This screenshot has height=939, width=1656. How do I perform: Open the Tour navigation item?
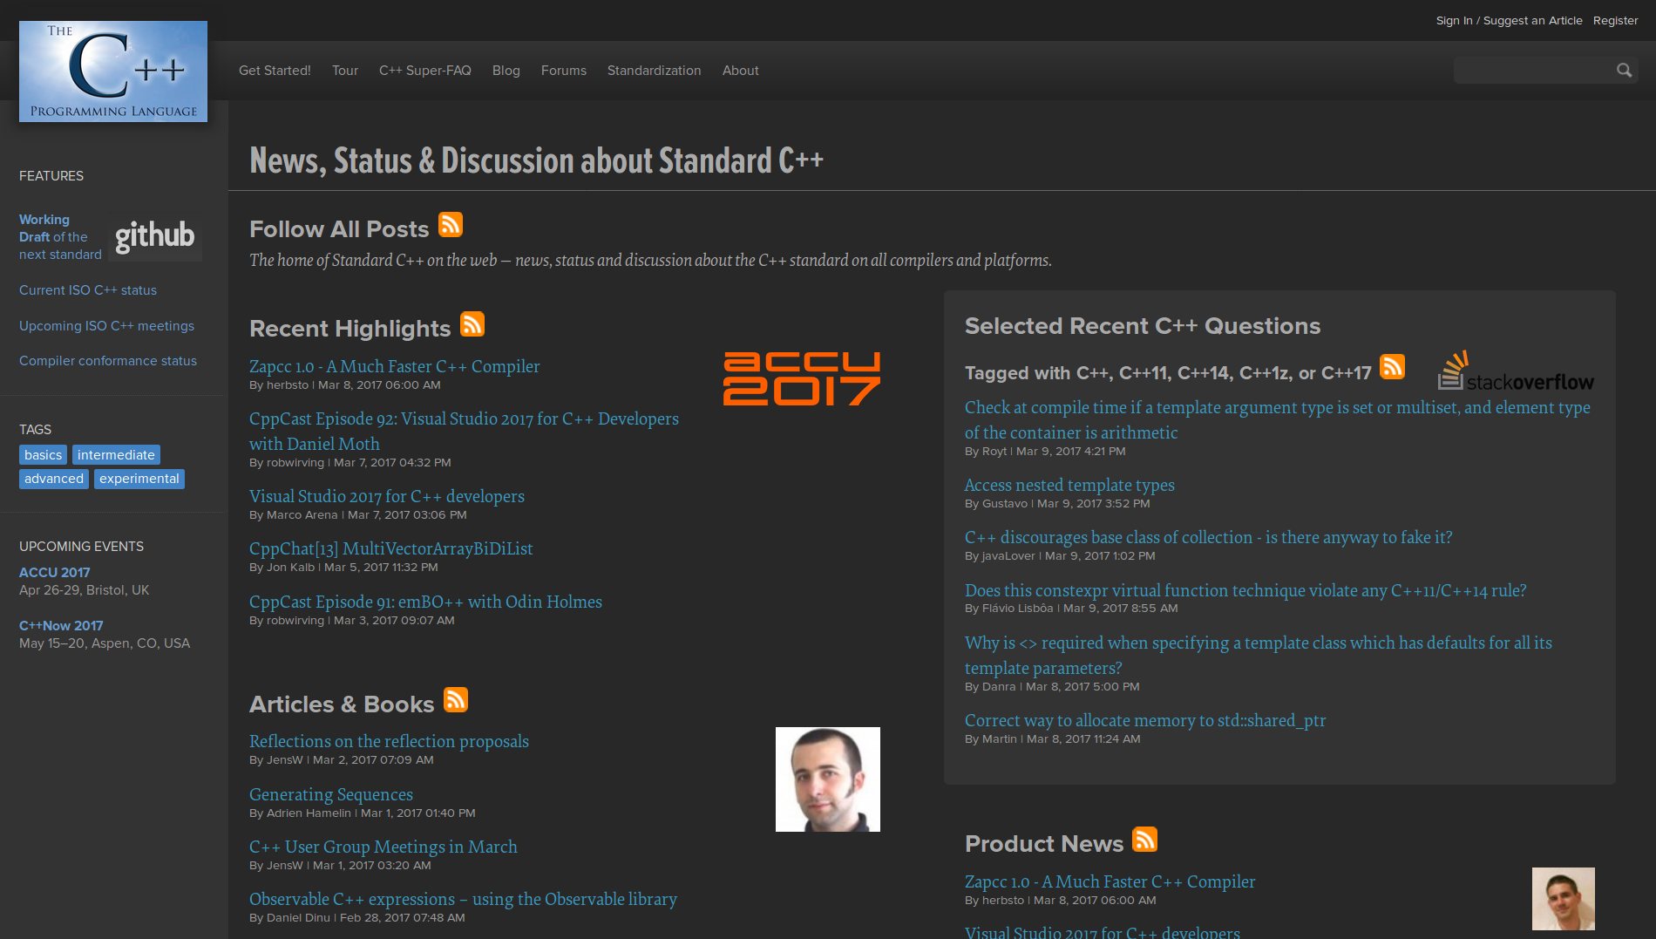[x=345, y=71]
